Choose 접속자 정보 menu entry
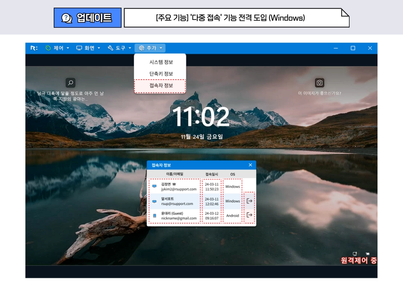The width and height of the screenshot is (403, 285). click(160, 86)
